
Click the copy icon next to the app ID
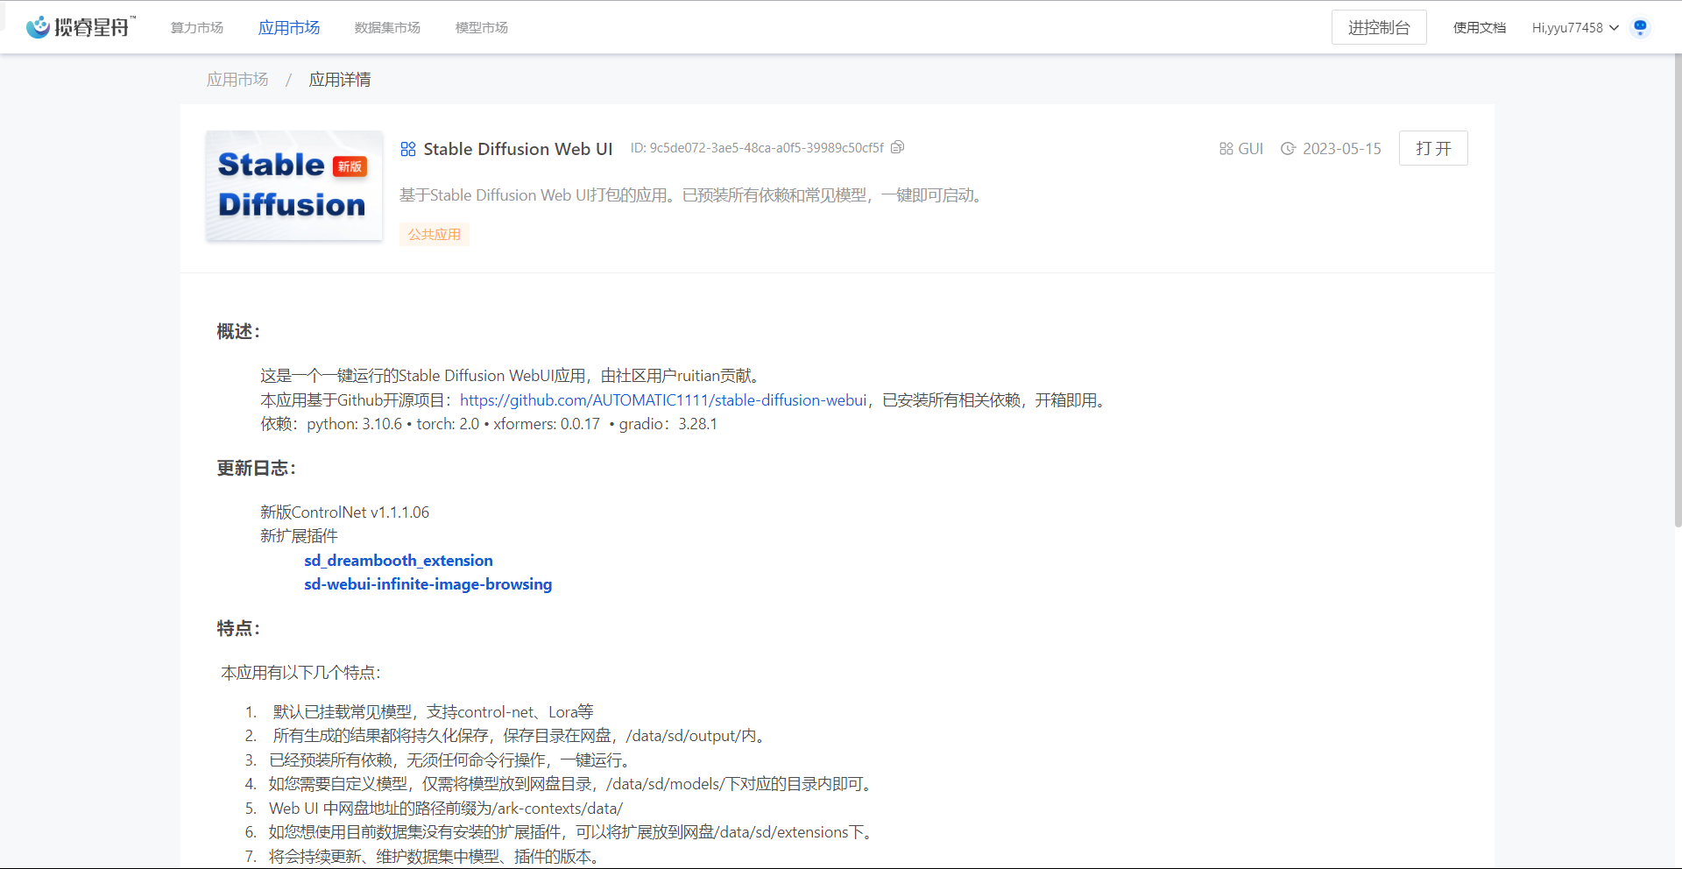point(897,147)
